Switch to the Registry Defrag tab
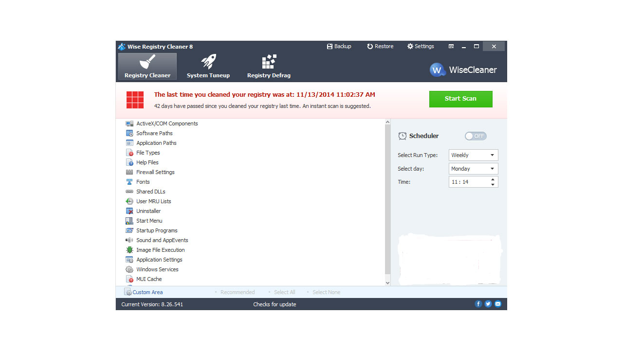The width and height of the screenshot is (623, 350). 269,67
